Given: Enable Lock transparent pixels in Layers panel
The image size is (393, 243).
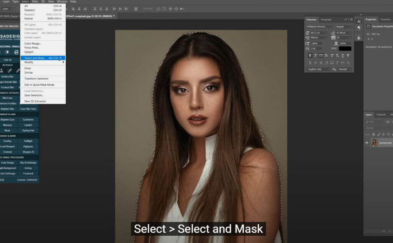Looking at the screenshot, I should (373, 134).
